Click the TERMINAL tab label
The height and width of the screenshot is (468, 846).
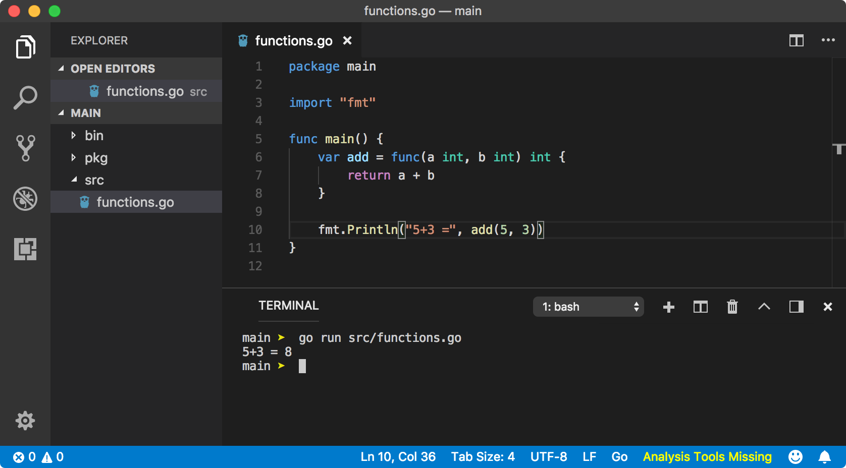tap(288, 305)
